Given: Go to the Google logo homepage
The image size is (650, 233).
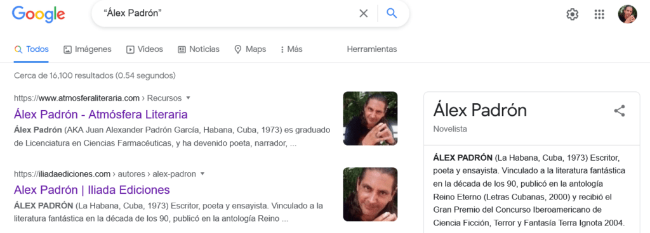Looking at the screenshot, I should [x=38, y=14].
